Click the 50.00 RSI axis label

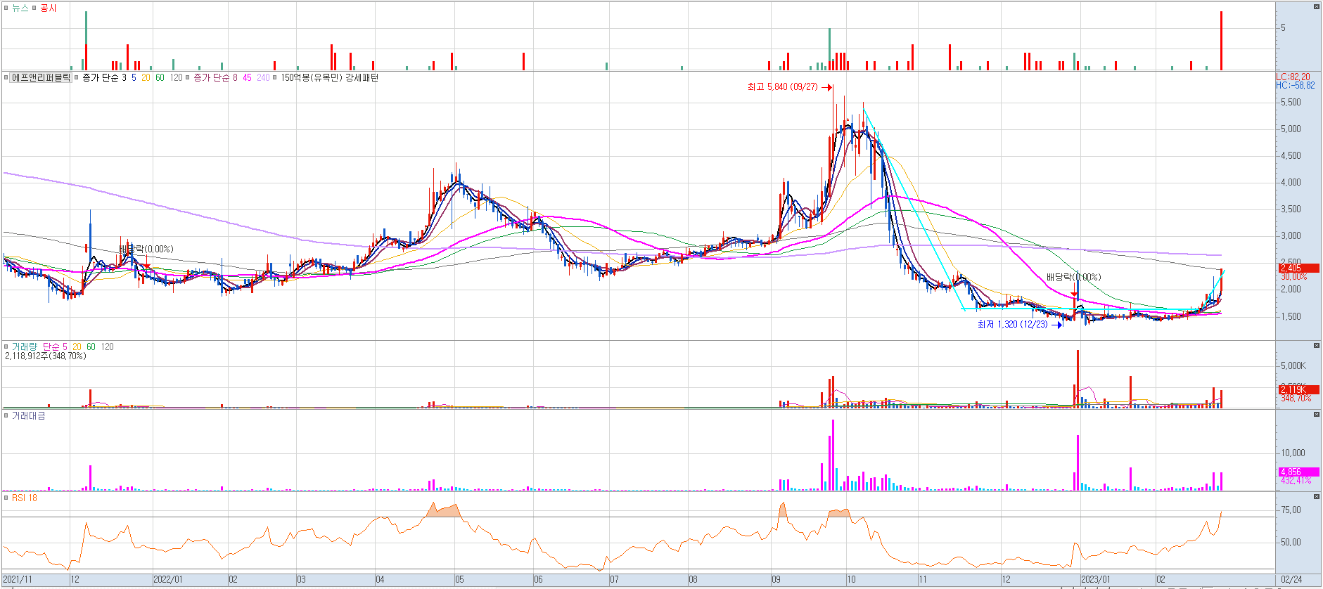pyautogui.click(x=1291, y=542)
